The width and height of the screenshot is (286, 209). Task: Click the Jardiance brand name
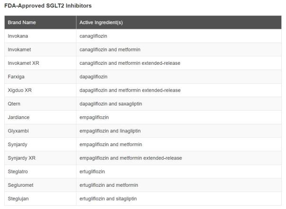[x=18, y=117]
